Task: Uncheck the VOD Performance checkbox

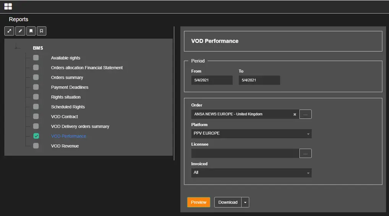Action: click(36, 136)
